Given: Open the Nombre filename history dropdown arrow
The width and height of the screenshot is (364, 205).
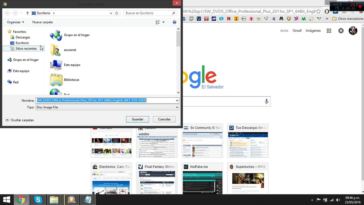Looking at the screenshot, I should coord(177,101).
